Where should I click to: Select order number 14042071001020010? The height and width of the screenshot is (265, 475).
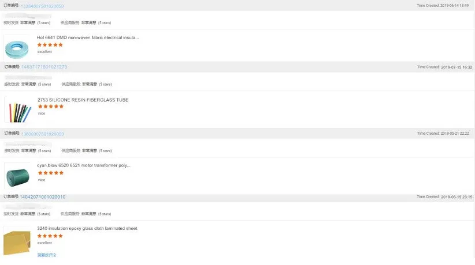[x=42, y=197]
